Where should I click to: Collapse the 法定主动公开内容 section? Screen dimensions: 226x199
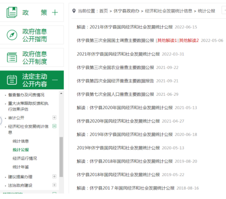tap(55, 80)
